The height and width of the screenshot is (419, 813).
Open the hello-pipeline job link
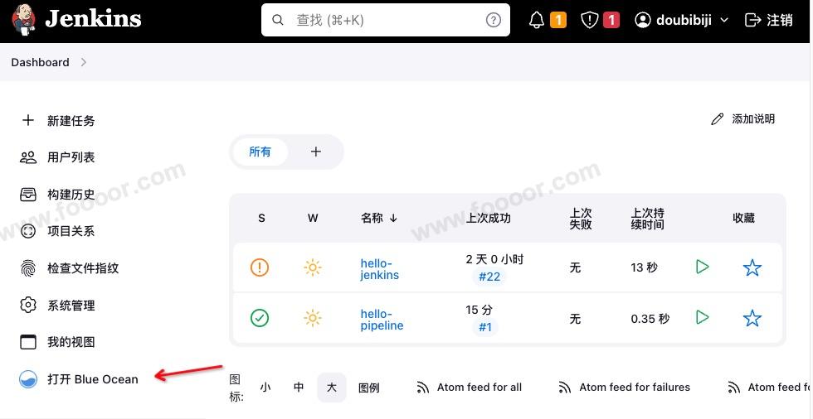pos(382,320)
